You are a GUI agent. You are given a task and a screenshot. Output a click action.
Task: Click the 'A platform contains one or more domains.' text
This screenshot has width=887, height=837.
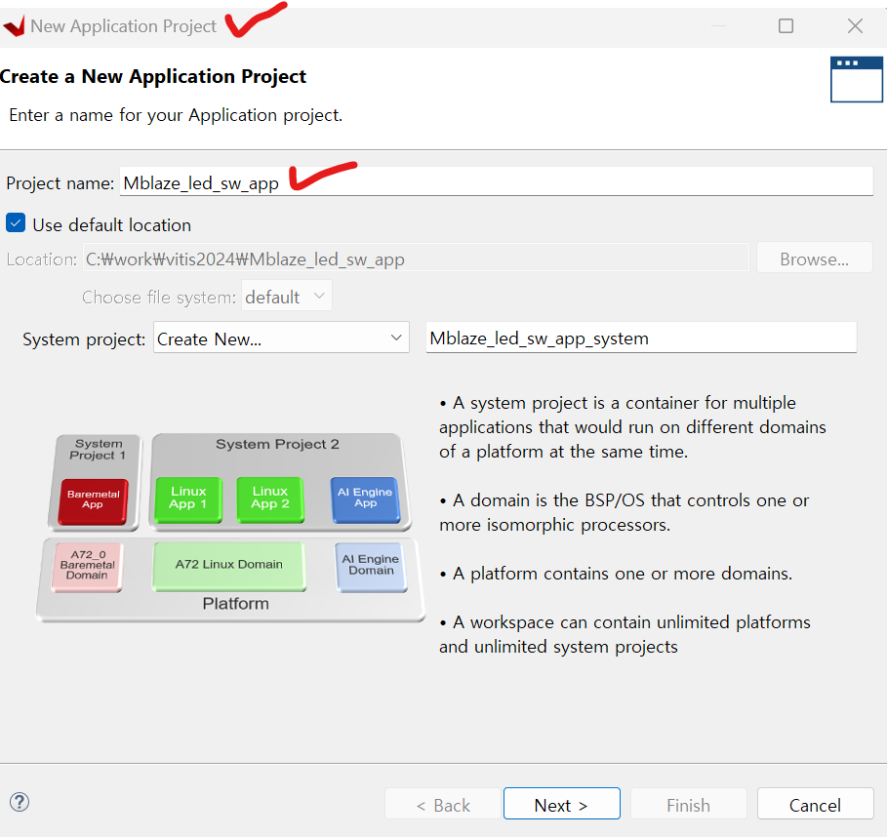623,574
